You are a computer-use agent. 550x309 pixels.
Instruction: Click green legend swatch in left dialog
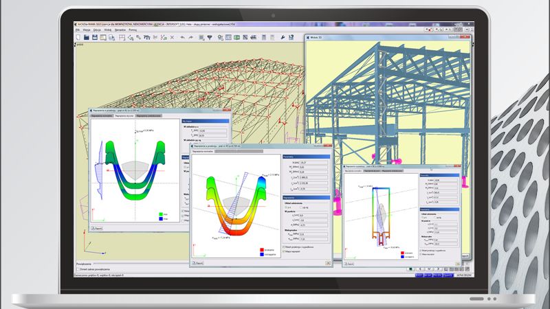161,214
